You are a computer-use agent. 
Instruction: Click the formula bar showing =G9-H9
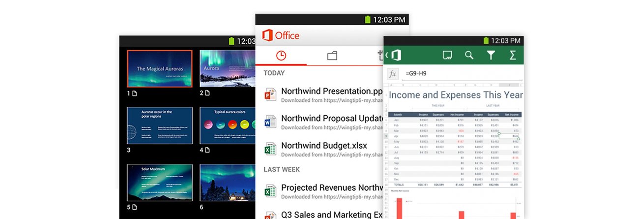click(x=462, y=74)
